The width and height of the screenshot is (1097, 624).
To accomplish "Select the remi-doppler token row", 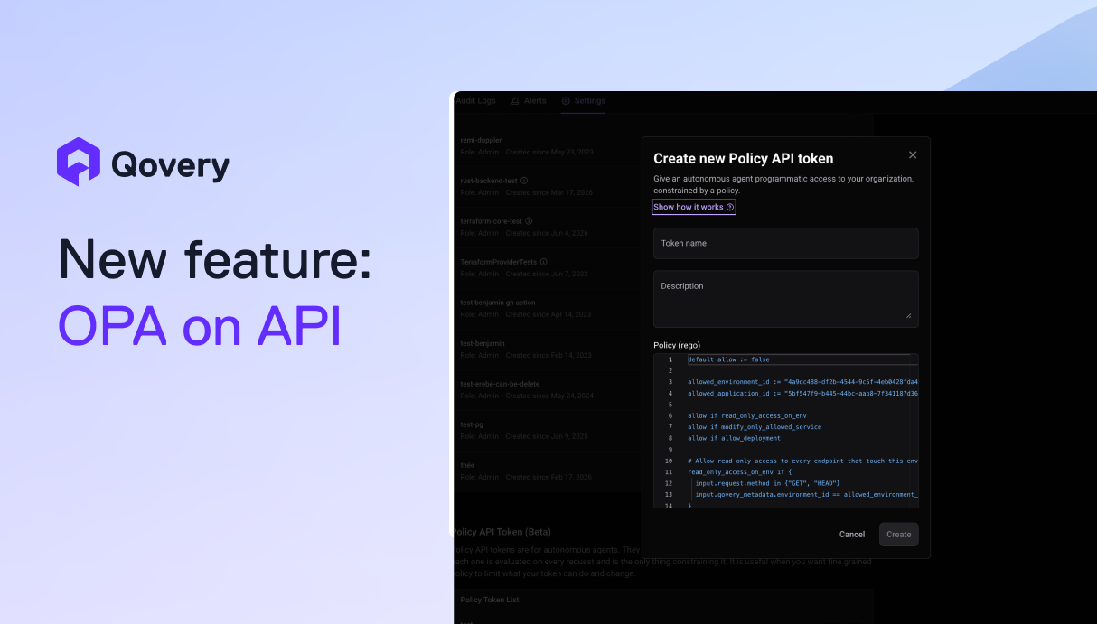I will tap(548, 146).
